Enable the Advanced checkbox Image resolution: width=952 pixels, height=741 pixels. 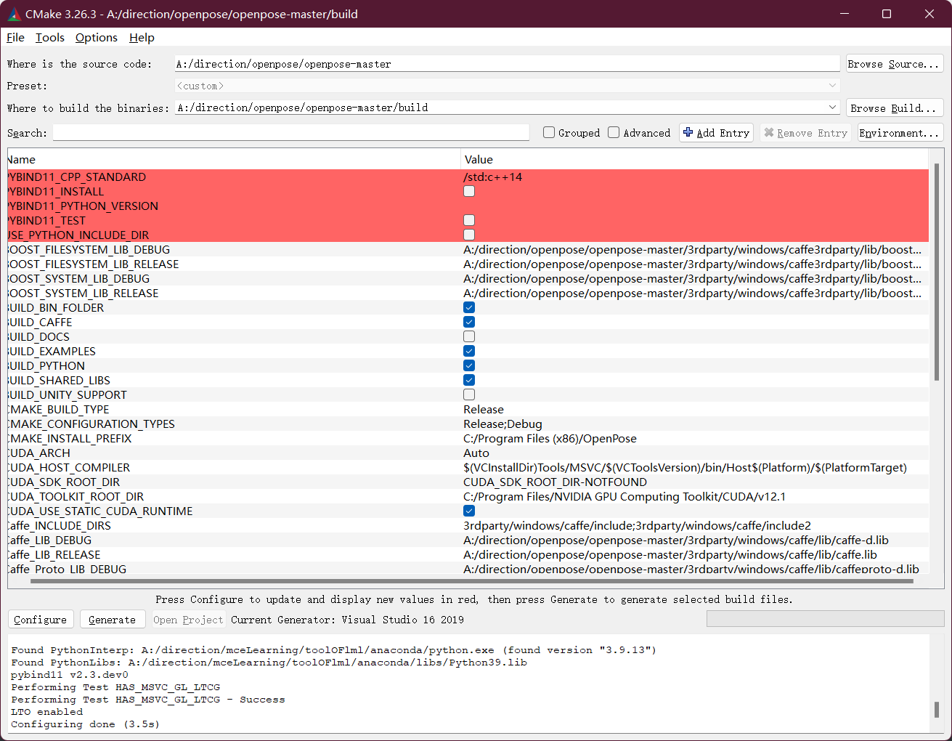coord(614,132)
